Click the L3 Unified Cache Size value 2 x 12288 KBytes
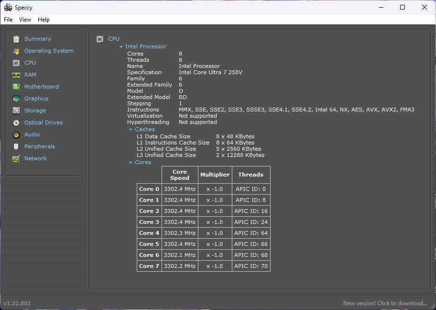The image size is (436, 310). tap(240, 155)
